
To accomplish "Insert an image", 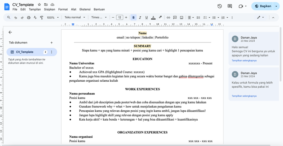I will click(x=181, y=18).
